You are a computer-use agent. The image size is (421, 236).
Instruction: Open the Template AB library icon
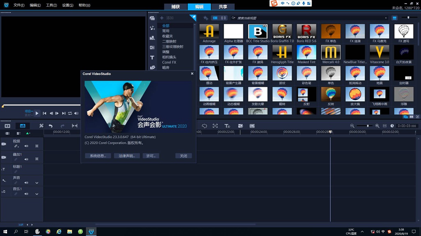tap(152, 48)
